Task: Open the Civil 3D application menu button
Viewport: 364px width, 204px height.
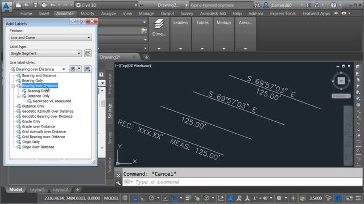Action: 6,6
